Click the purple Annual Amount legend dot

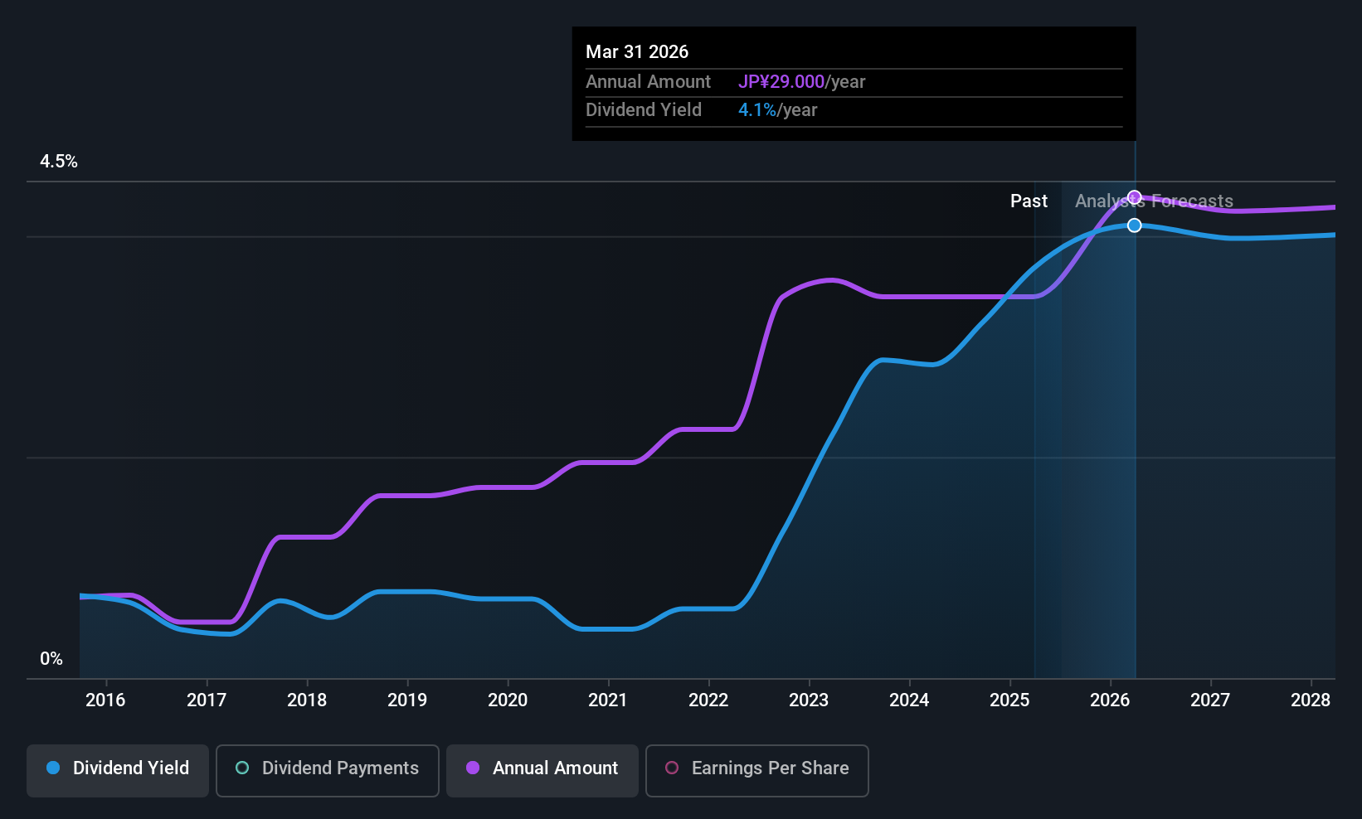pyautogui.click(x=473, y=768)
